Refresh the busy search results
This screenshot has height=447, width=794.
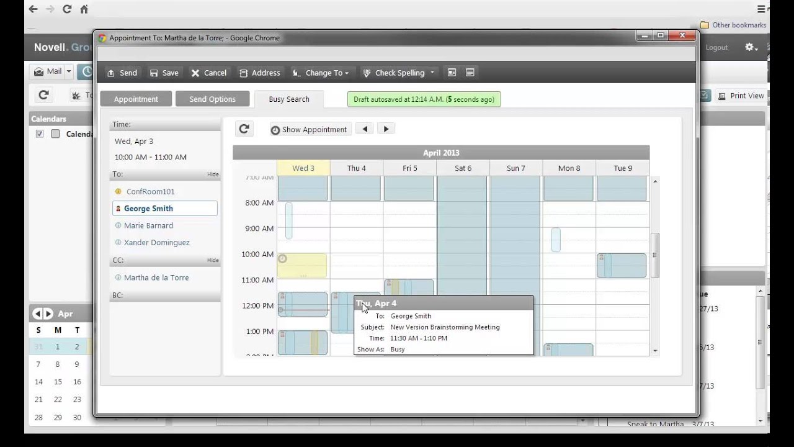pyautogui.click(x=244, y=129)
